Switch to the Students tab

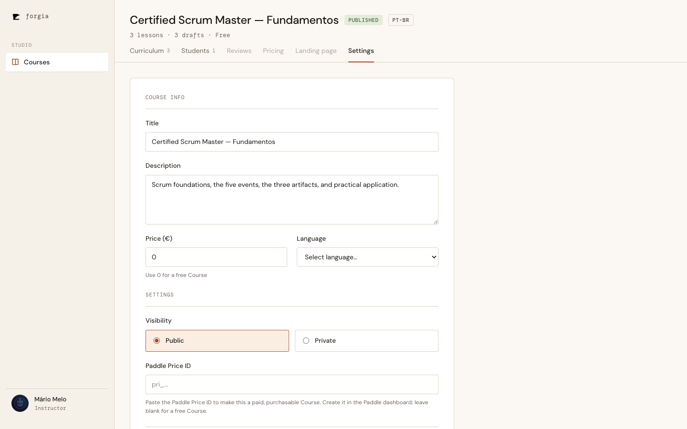(198, 51)
